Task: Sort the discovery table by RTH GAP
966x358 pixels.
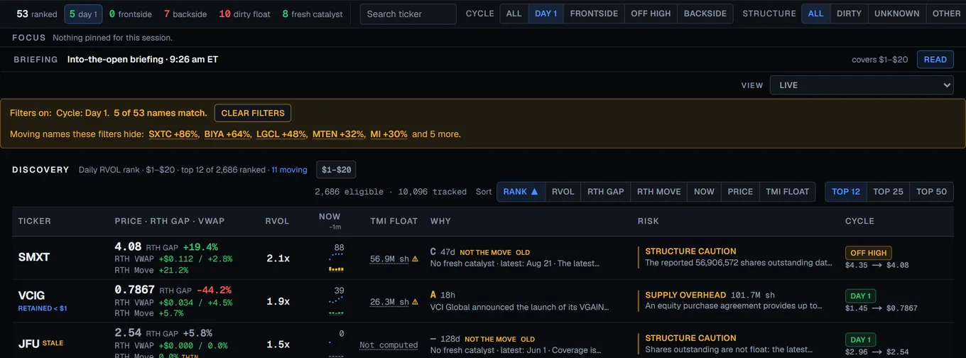Action: (606, 192)
